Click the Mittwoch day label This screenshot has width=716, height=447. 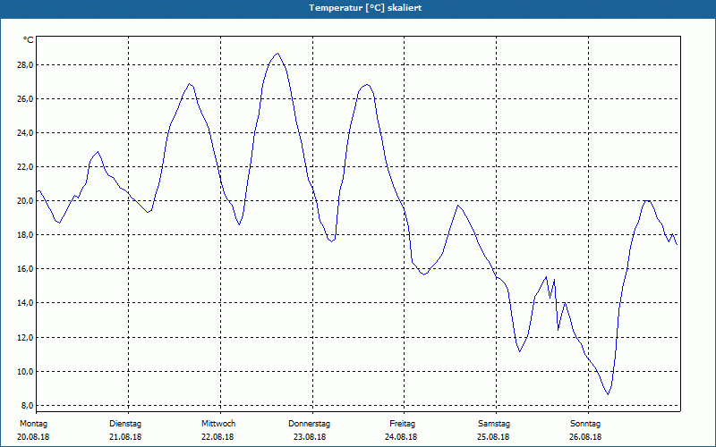pyautogui.click(x=218, y=424)
